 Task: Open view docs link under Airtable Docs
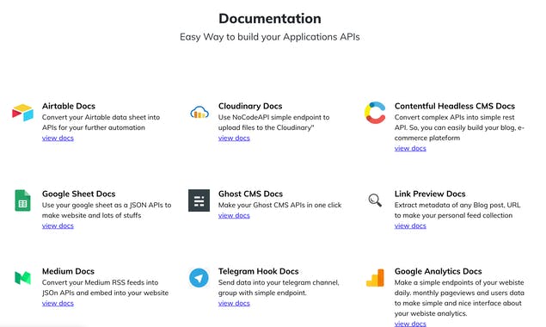click(58, 138)
